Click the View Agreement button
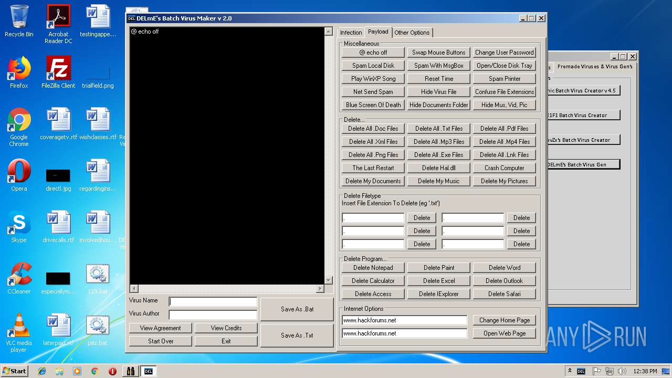 [x=161, y=328]
